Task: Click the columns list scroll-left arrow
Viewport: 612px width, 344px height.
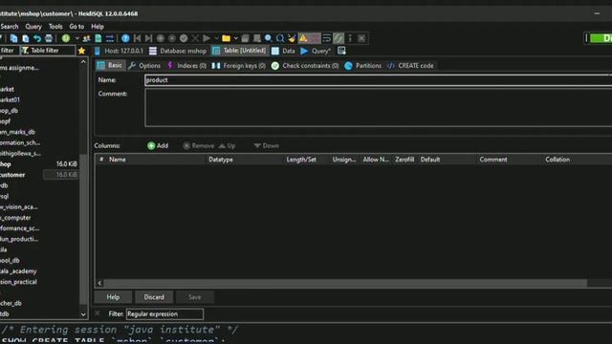Action: coord(99,283)
